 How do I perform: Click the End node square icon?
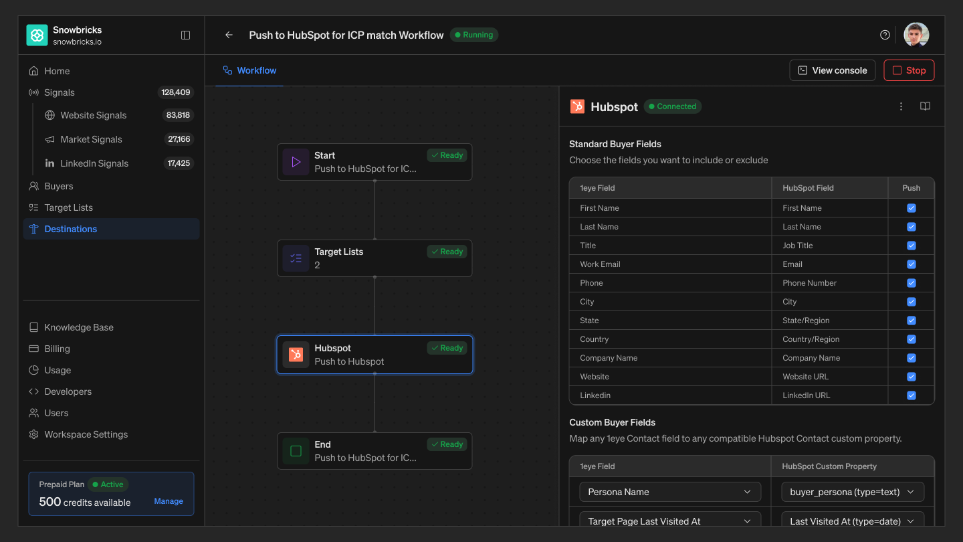(x=296, y=451)
